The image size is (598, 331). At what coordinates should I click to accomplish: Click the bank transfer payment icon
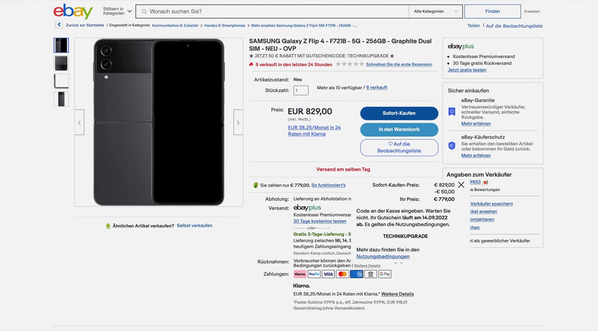pyautogui.click(x=371, y=274)
